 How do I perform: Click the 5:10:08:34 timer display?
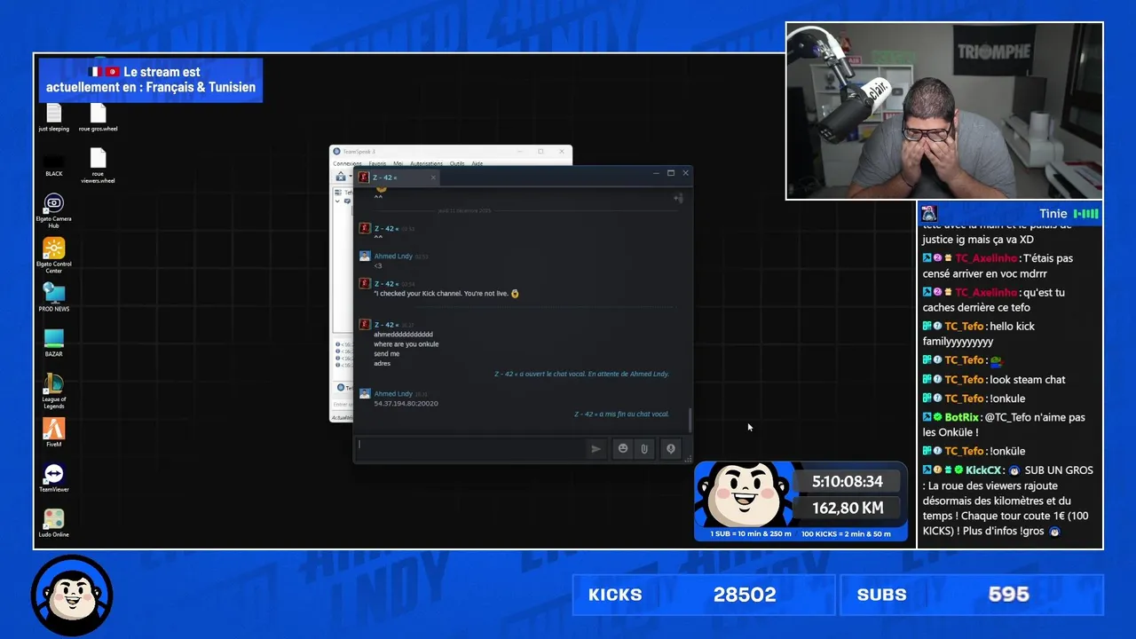click(x=848, y=481)
